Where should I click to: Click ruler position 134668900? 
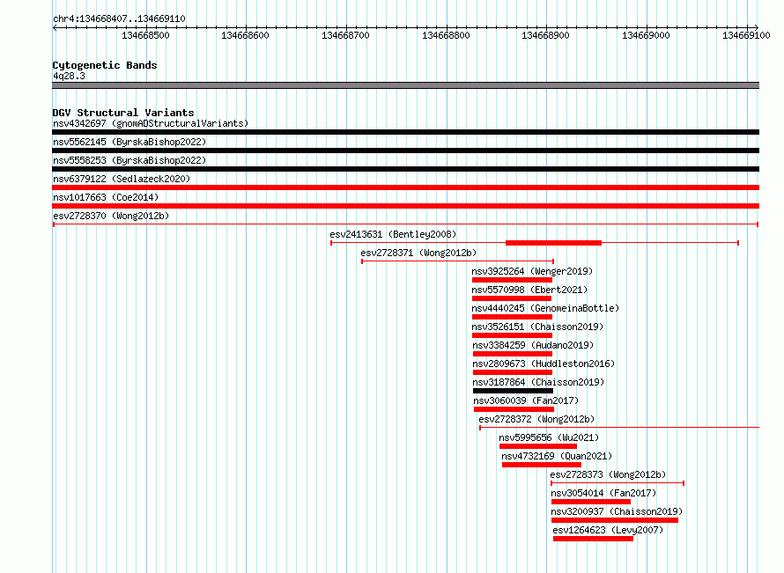(x=545, y=35)
